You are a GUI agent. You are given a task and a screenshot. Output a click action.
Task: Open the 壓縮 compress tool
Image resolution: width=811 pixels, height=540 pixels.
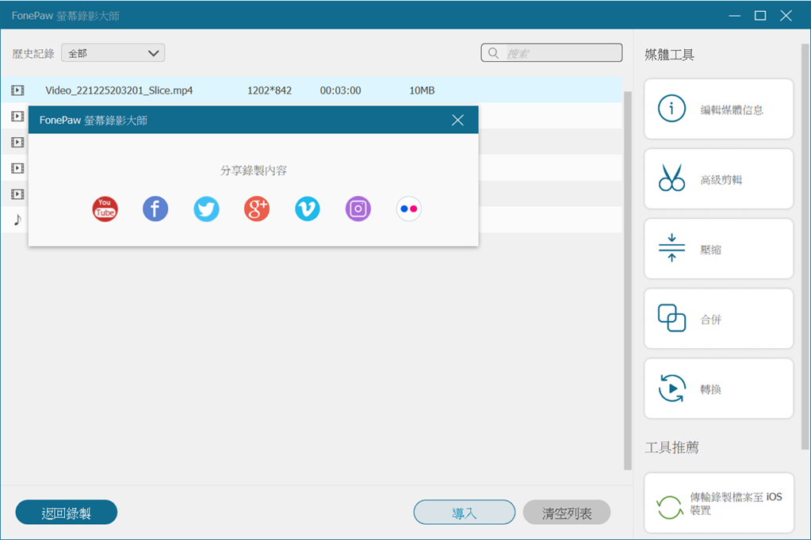(x=718, y=249)
